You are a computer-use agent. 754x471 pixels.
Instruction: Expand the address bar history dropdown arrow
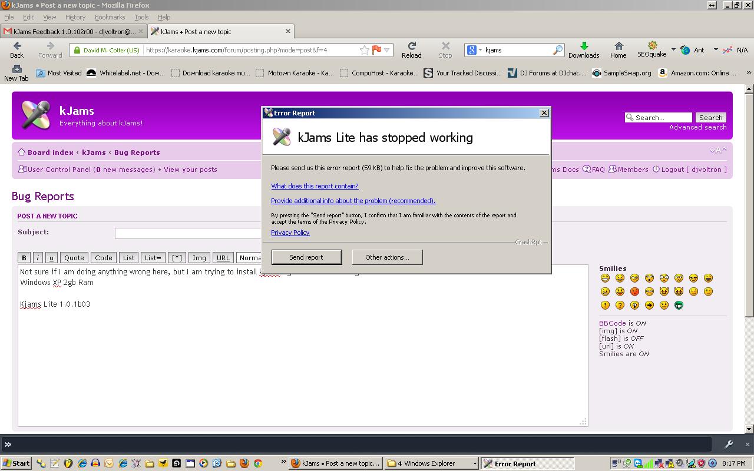tap(387, 50)
